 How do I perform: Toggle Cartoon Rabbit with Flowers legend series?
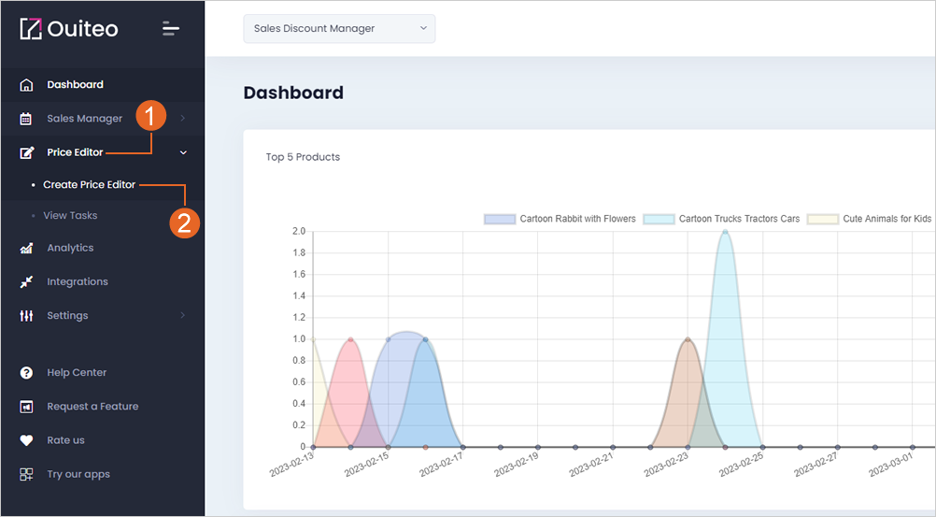click(560, 219)
